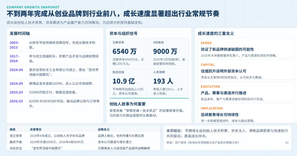Click the 资本与组织信号 panel heading
Viewport: 297px width, 156px height.
[x=123, y=34]
